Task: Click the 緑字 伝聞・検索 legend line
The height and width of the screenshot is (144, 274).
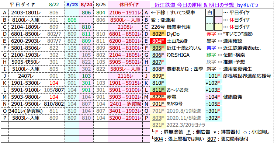Action: pos(226,55)
